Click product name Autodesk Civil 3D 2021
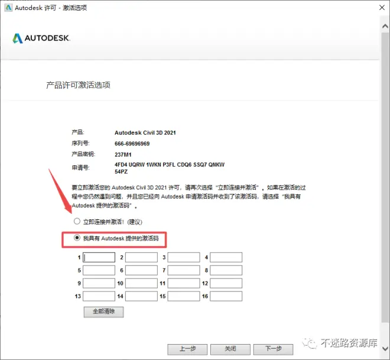The width and height of the screenshot is (390, 360). (145, 133)
